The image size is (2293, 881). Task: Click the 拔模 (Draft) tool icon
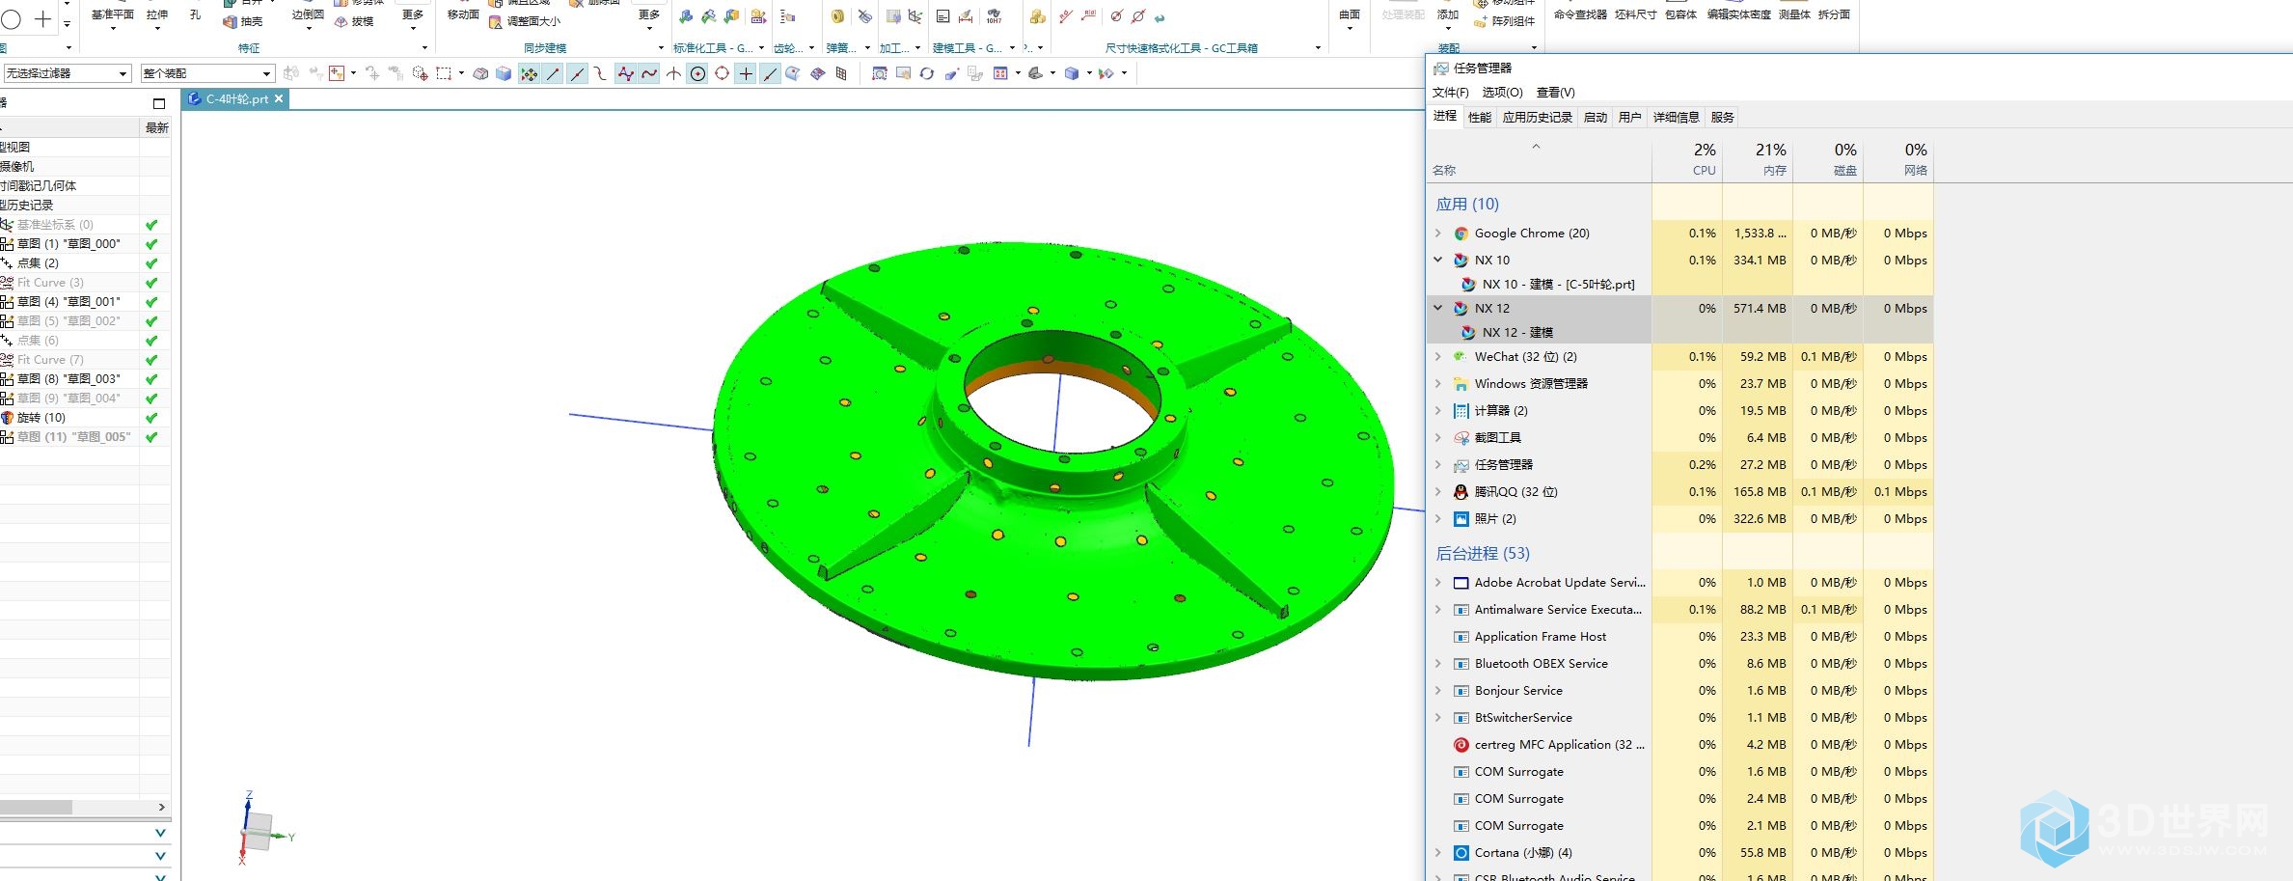point(341,22)
